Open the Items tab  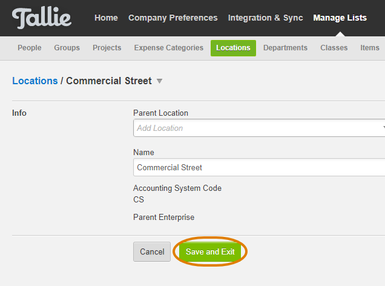click(370, 48)
